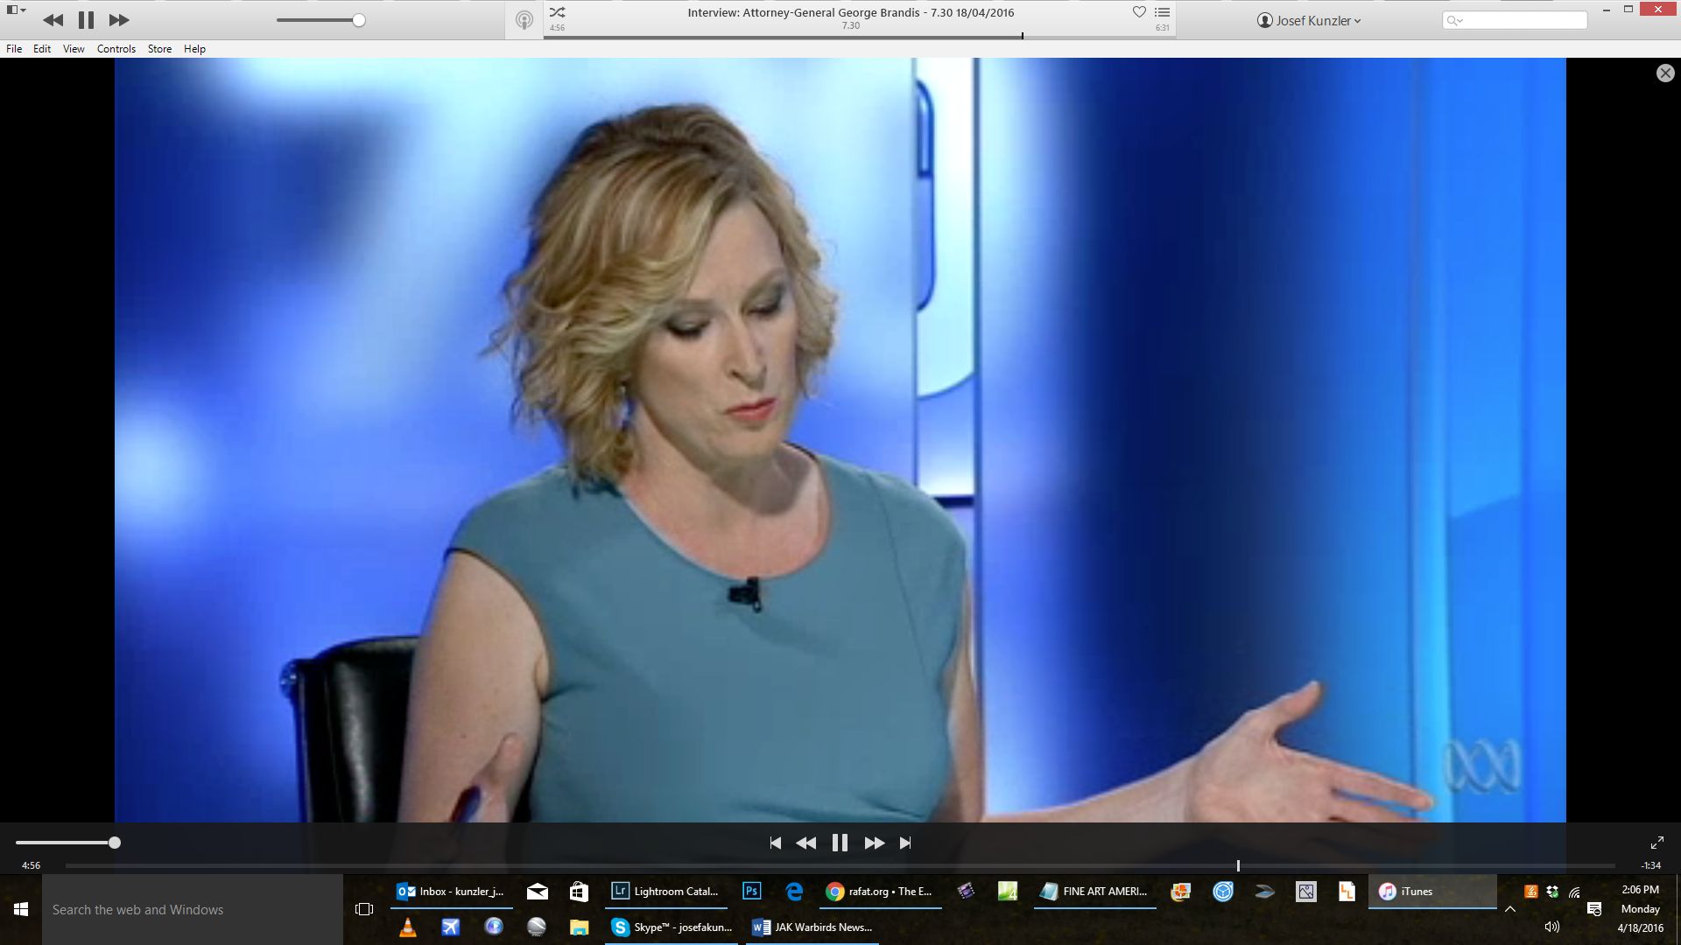
Task: Open Photoshop from the taskbar
Action: click(x=751, y=891)
